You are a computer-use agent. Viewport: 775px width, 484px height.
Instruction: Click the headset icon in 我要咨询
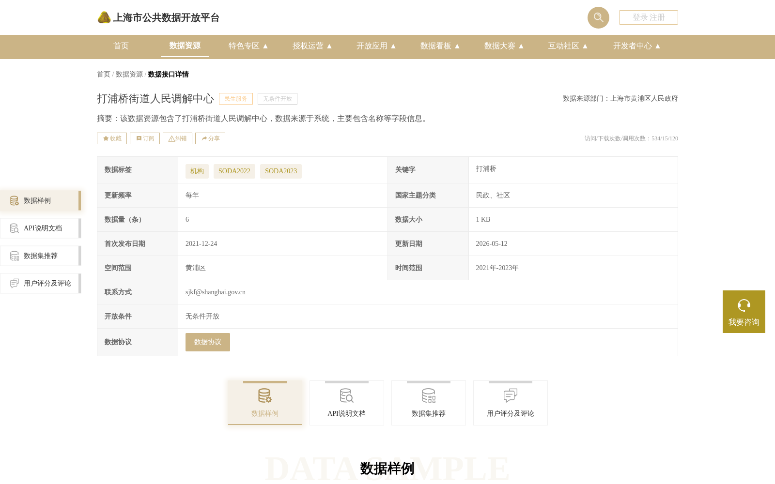(x=744, y=305)
